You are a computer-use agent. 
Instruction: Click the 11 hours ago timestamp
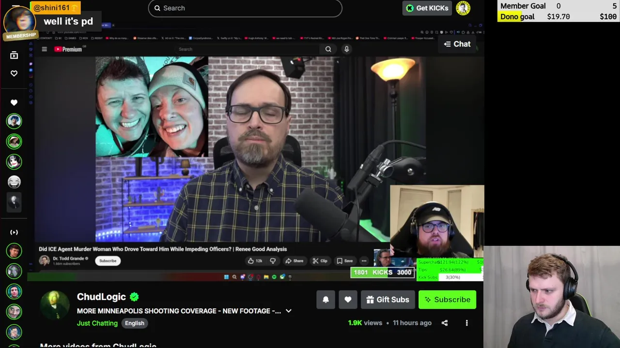[412, 323]
